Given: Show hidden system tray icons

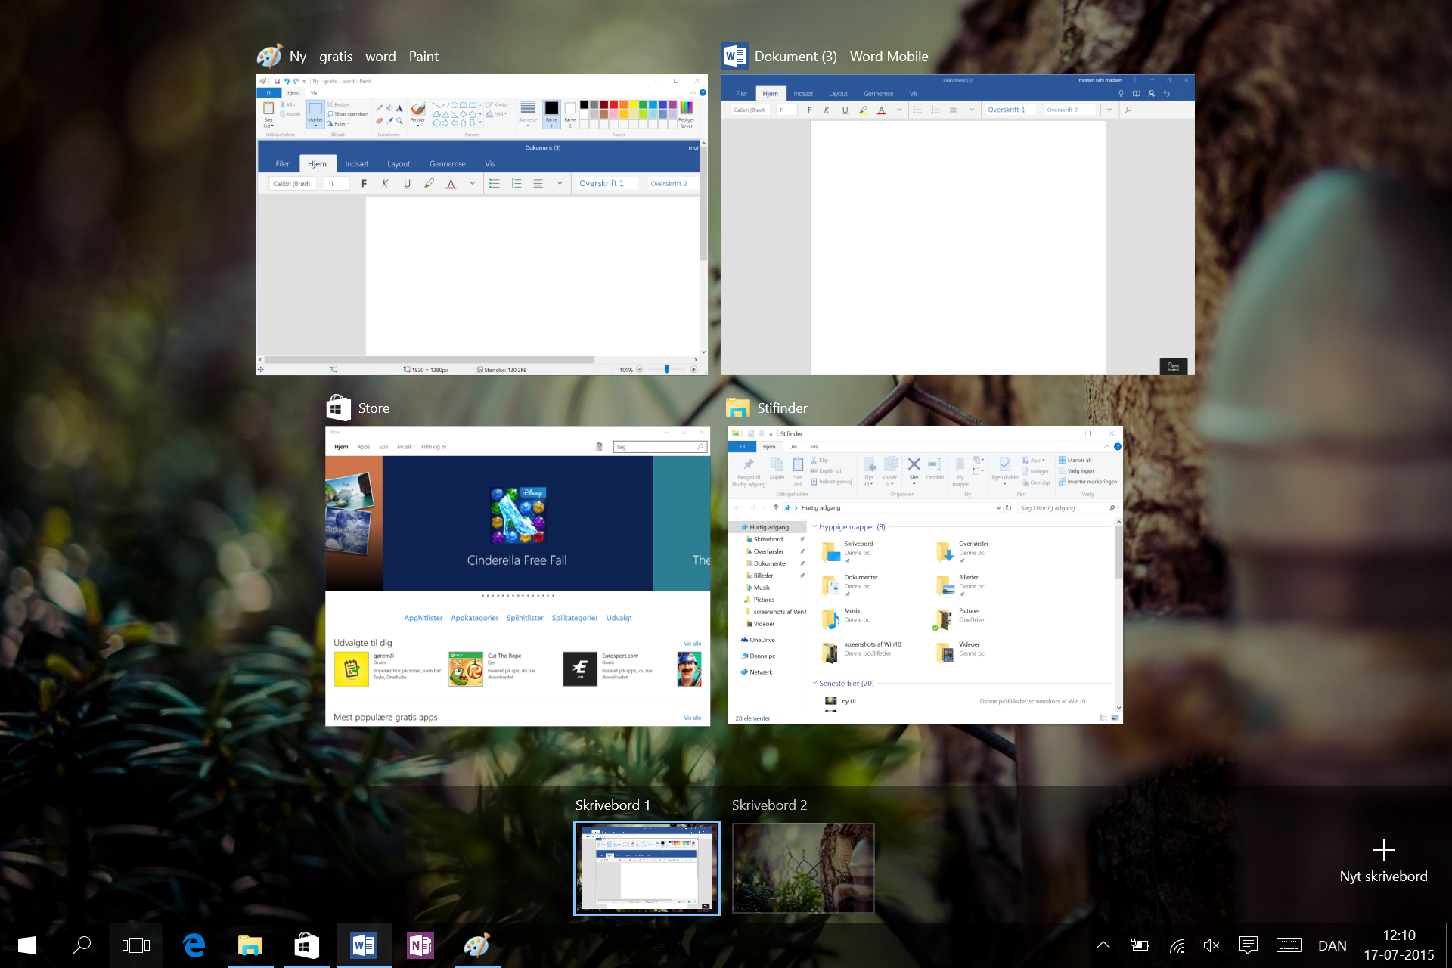Looking at the screenshot, I should pyautogui.click(x=1103, y=945).
